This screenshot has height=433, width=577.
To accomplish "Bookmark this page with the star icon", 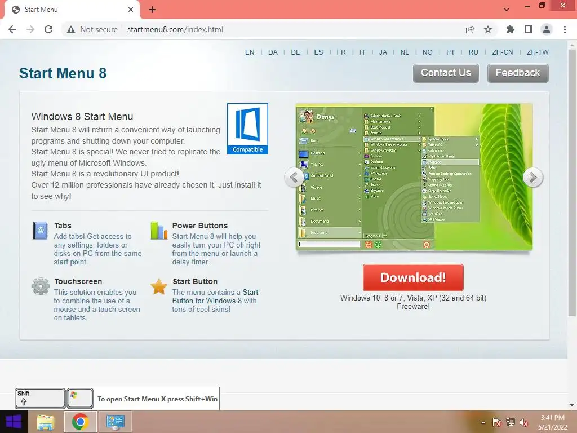I will tap(488, 29).
